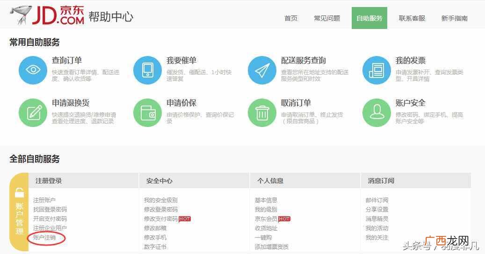Open 我的安全级别 link
The height and width of the screenshot is (254, 485).
coord(160,200)
